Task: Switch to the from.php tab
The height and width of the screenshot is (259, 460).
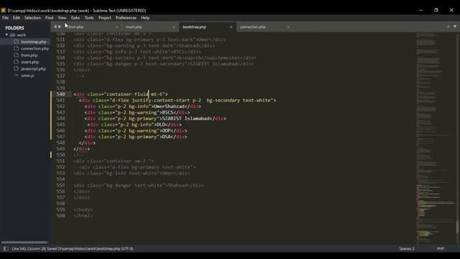Action: pos(88,27)
